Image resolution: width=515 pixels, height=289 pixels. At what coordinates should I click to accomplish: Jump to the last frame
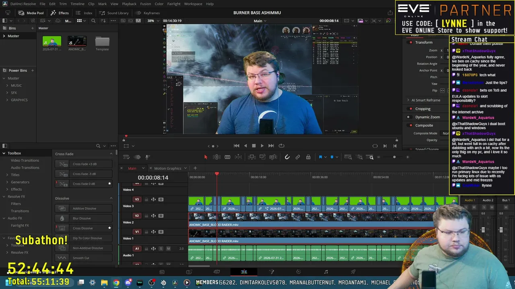coord(271,146)
